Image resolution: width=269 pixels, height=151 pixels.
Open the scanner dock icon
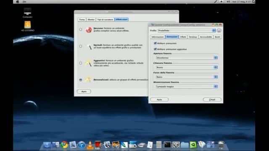point(142,145)
